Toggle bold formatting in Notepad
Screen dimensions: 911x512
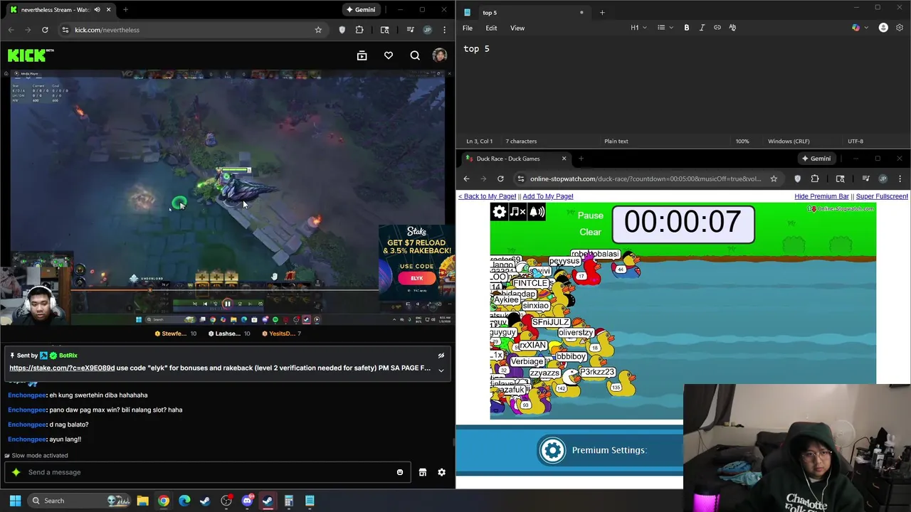click(687, 28)
